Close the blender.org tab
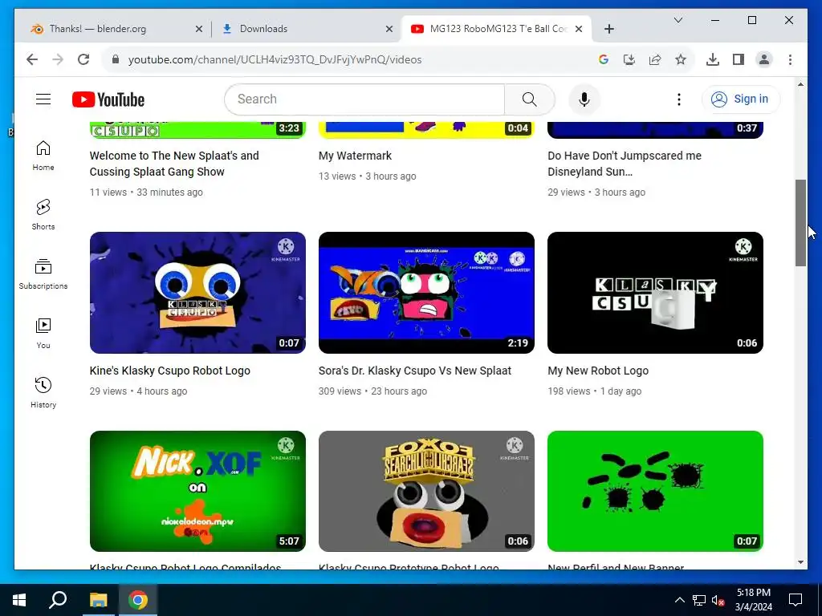 (x=199, y=29)
